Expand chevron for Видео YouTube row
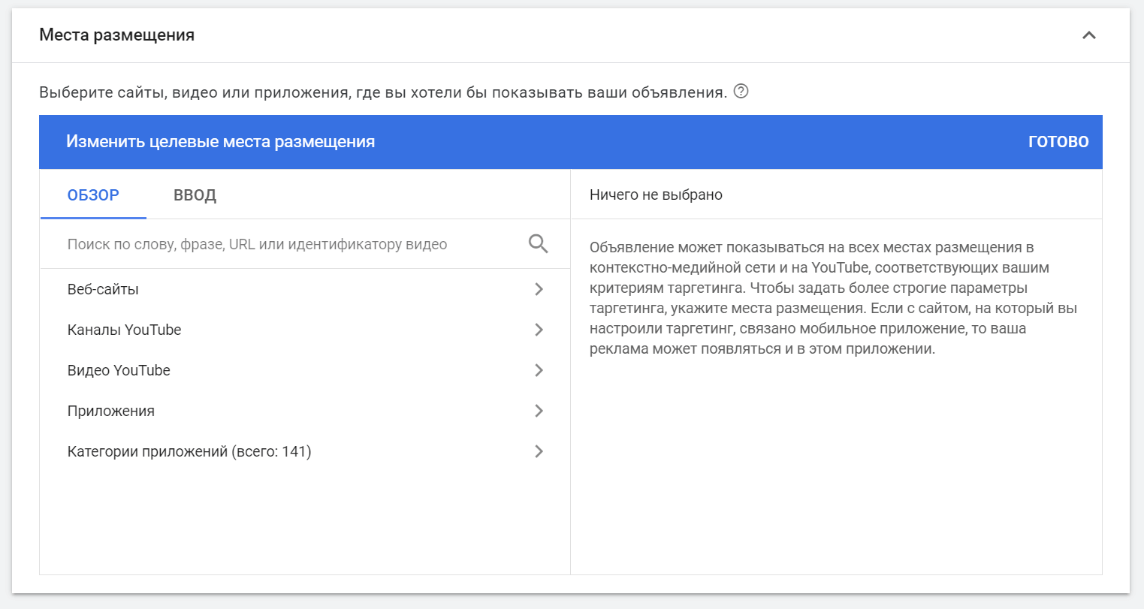 [x=539, y=370]
